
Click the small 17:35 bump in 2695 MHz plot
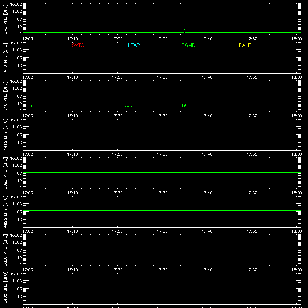[184, 172]
